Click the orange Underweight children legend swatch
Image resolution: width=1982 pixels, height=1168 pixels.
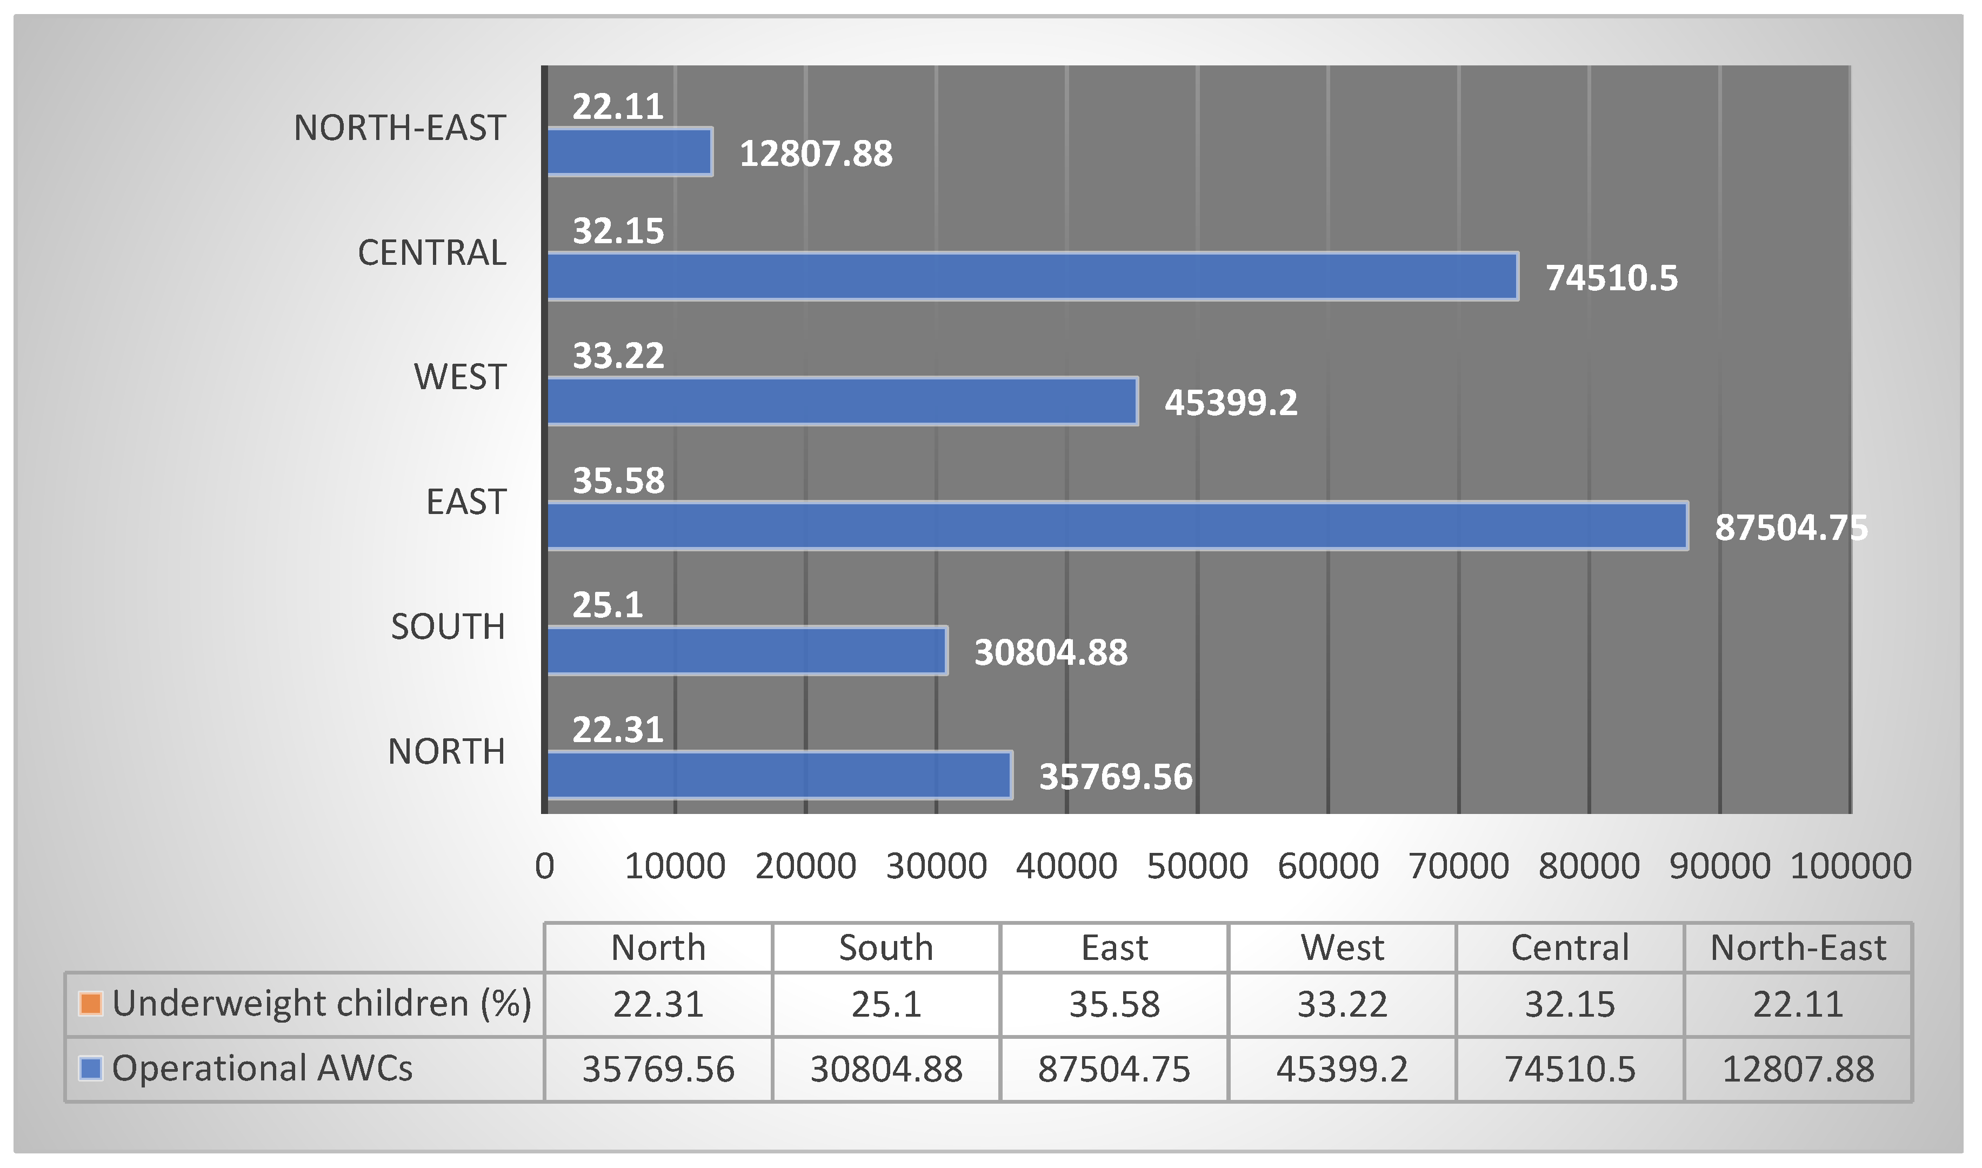91,1004
